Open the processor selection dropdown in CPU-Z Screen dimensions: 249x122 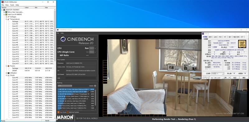coord(218,73)
